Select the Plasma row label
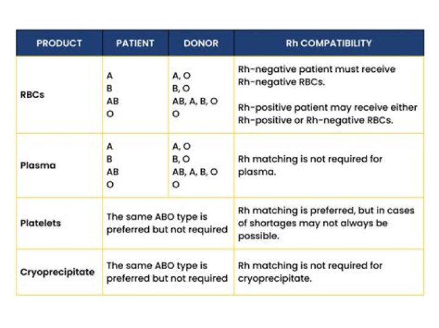The height and width of the screenshot is (328, 439). 38,165
